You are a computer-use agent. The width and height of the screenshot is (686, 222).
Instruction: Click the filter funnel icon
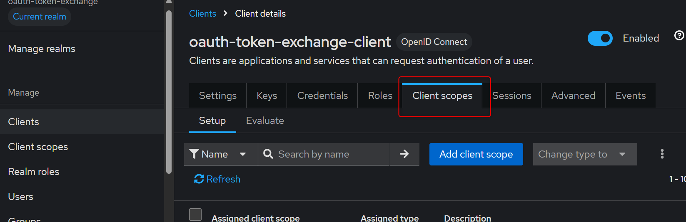pos(194,154)
